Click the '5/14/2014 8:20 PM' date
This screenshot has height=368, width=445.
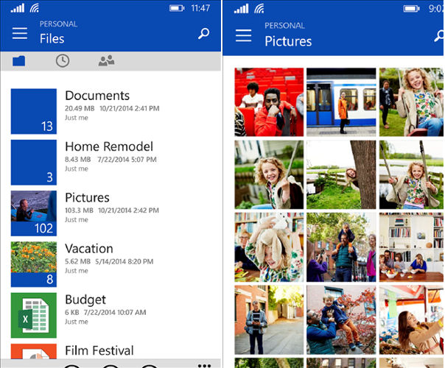point(125,261)
